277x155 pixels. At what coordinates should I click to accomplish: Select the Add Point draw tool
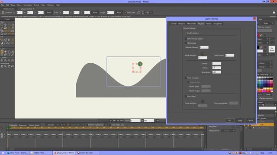click(x=9, y=25)
